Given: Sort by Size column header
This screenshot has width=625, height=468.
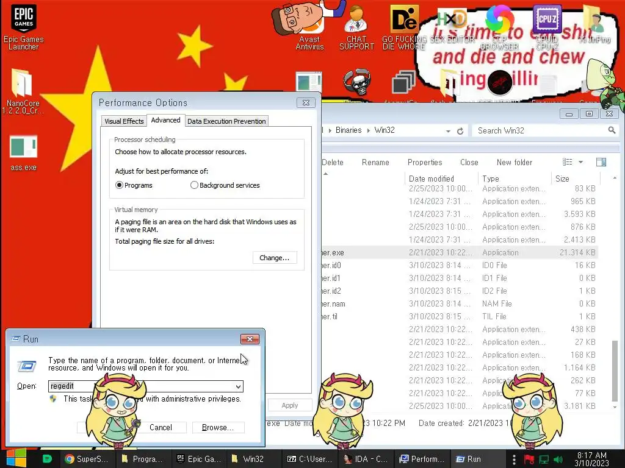Looking at the screenshot, I should 576,179.
